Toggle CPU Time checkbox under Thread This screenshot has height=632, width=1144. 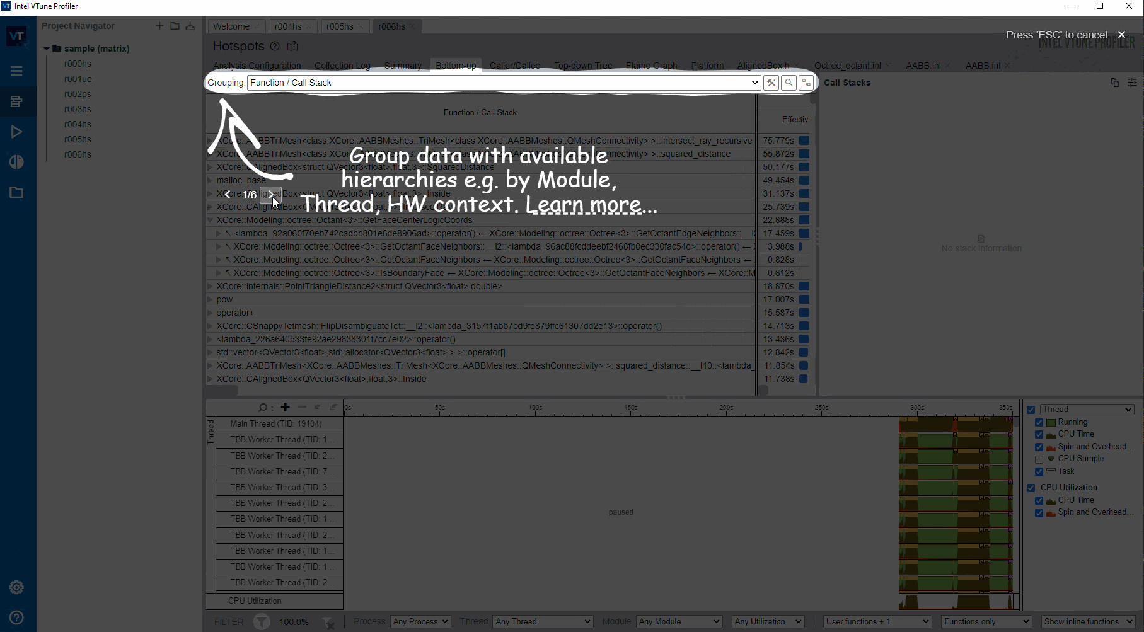tap(1039, 434)
